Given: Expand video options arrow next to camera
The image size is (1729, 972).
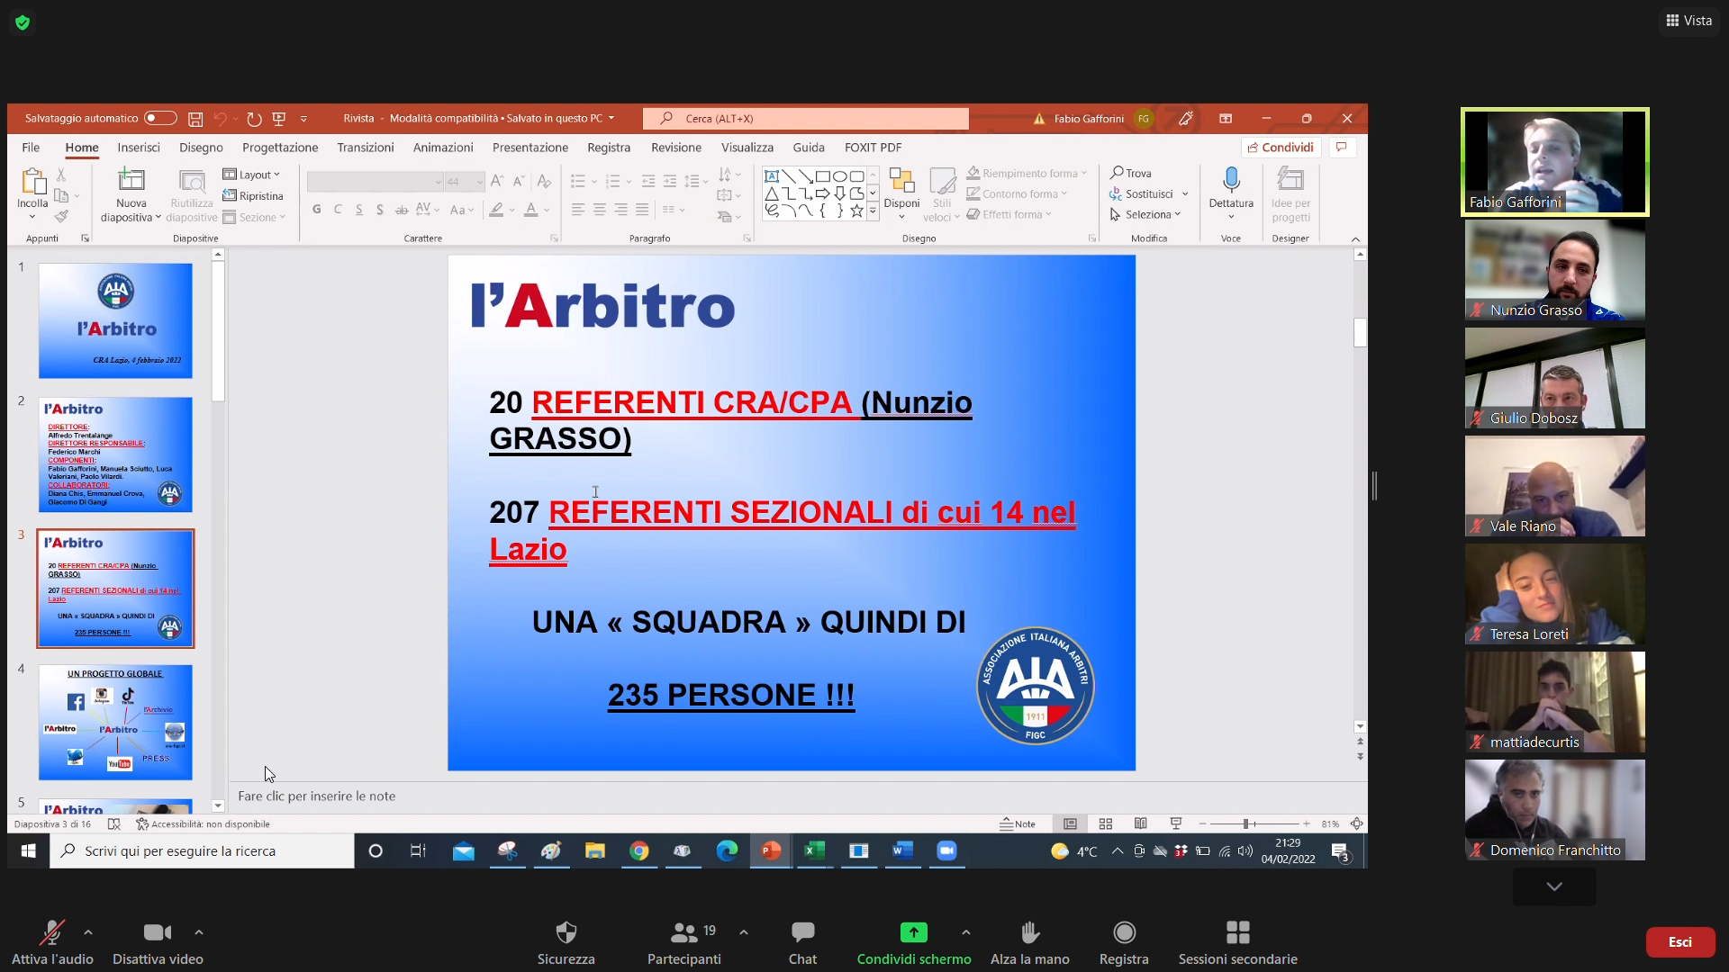Looking at the screenshot, I should coord(199,932).
